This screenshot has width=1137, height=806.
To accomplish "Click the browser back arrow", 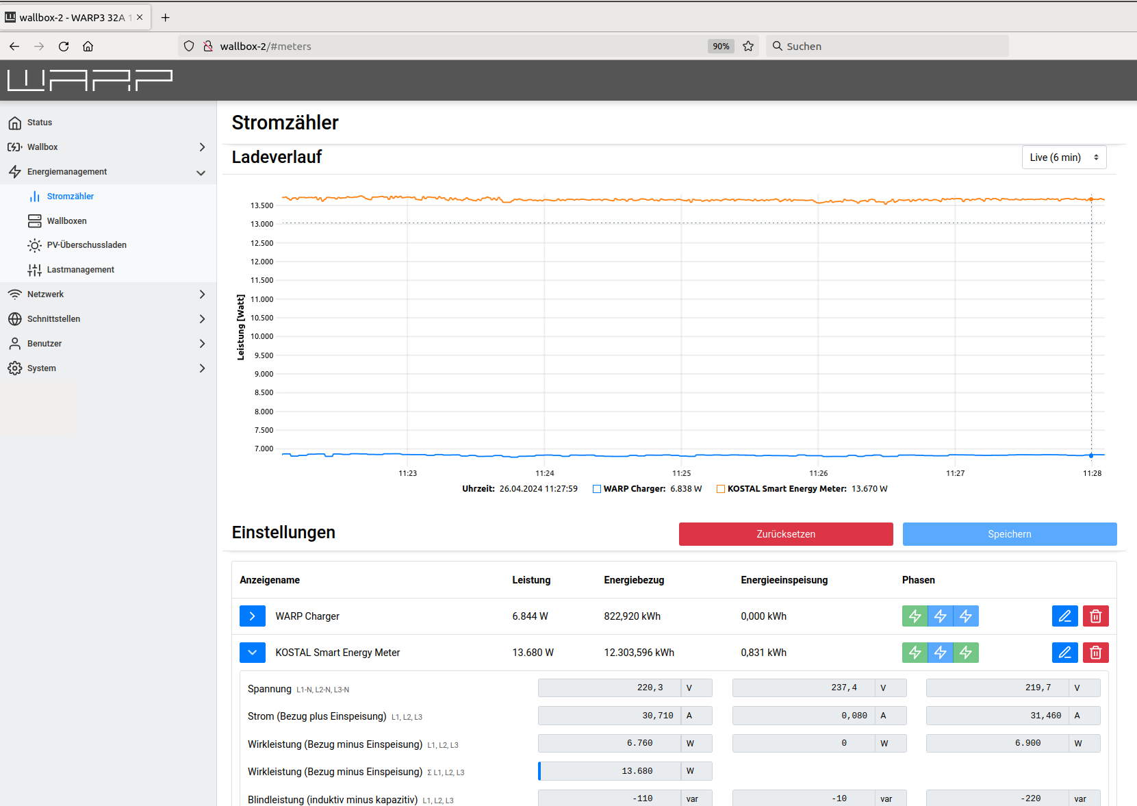I will (14, 47).
